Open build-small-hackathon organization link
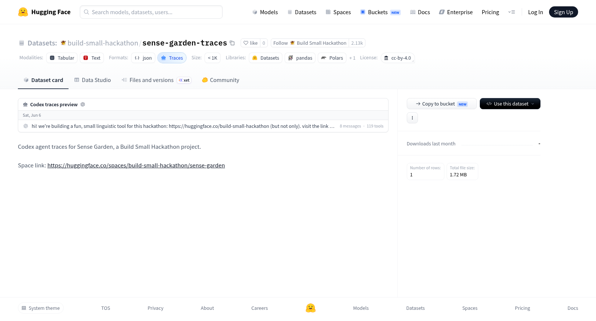Image resolution: width=596 pixels, height=321 pixels. pos(103,43)
